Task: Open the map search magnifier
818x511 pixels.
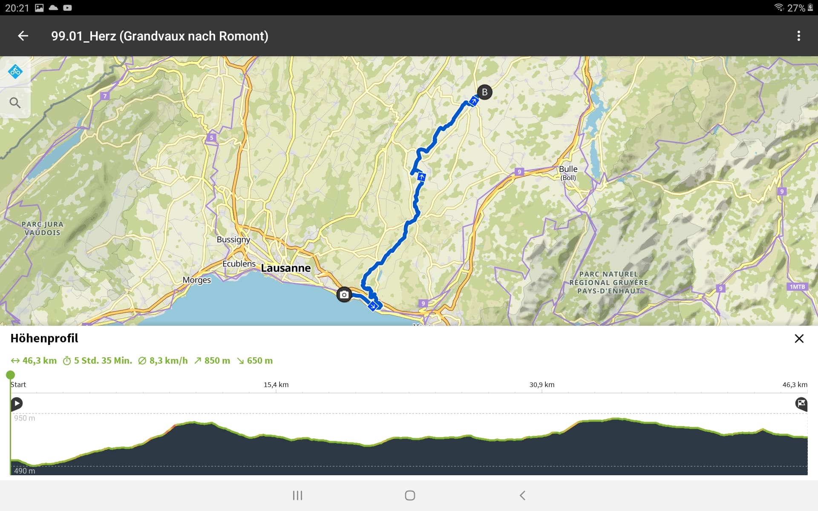Action: click(x=15, y=103)
